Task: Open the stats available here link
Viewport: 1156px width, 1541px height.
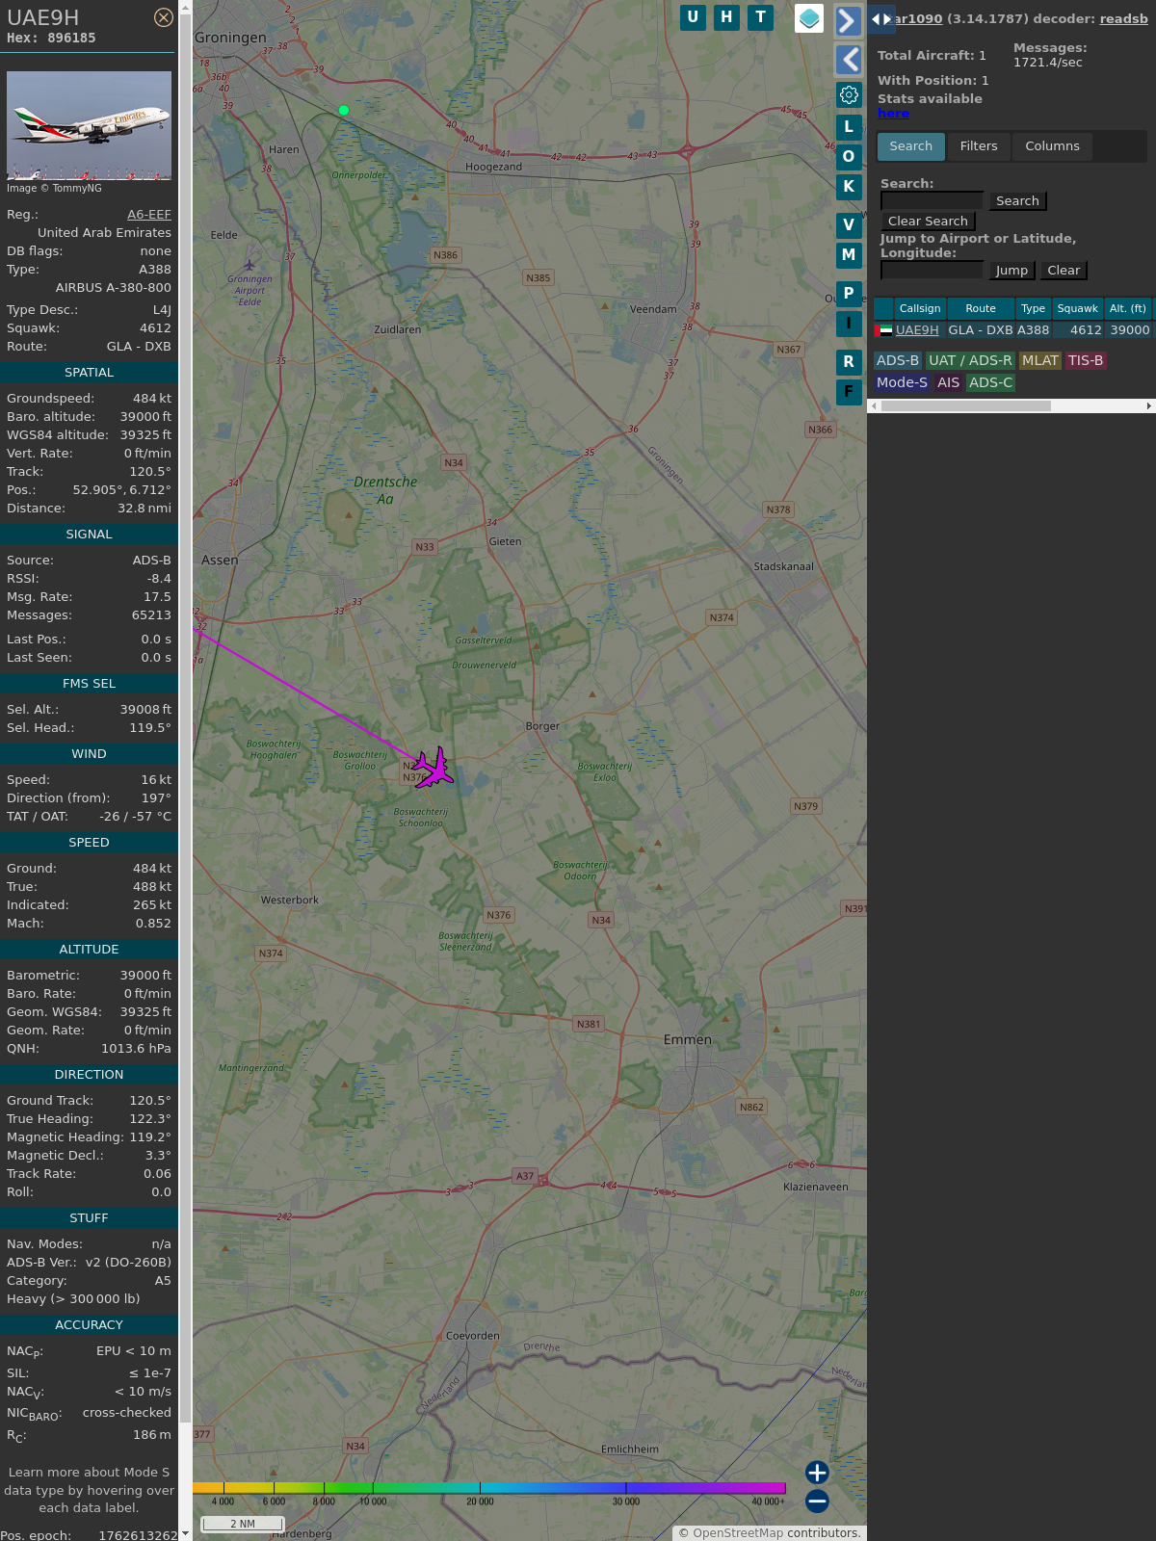Action: 893,113
